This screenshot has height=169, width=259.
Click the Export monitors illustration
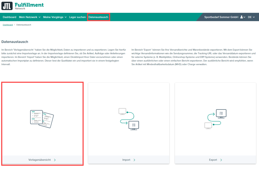(215, 119)
